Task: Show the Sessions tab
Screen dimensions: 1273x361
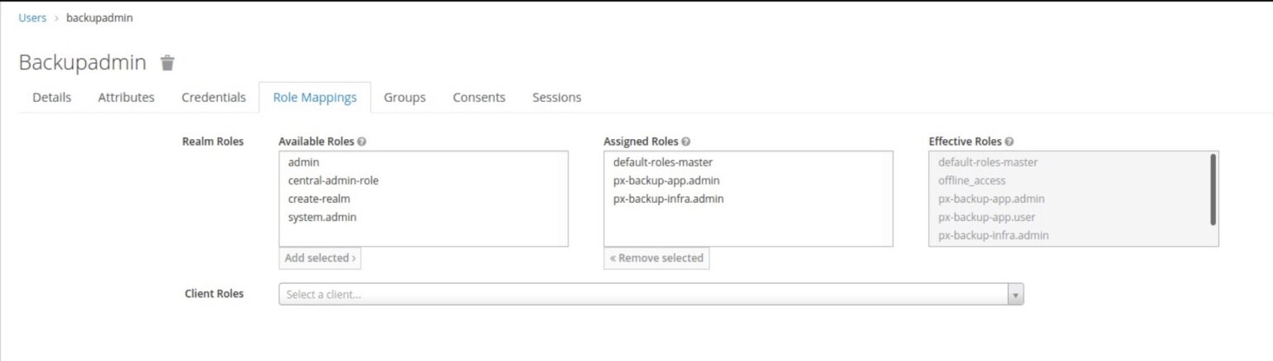Action: point(556,98)
